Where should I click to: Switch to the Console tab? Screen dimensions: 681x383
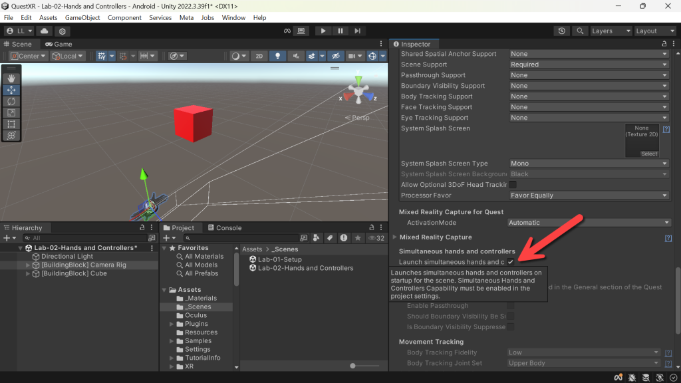pyautogui.click(x=225, y=227)
